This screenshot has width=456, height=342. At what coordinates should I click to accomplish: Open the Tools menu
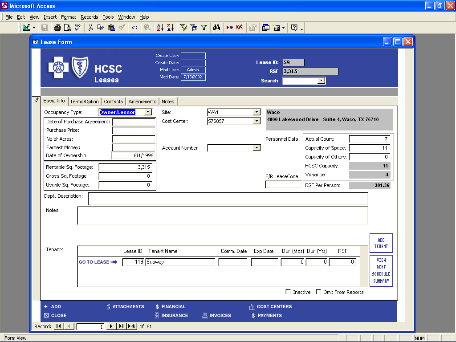point(108,17)
